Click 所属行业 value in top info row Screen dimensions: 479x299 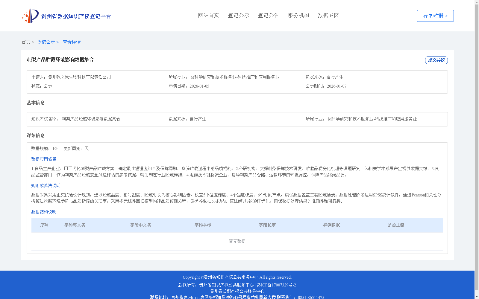(235, 77)
